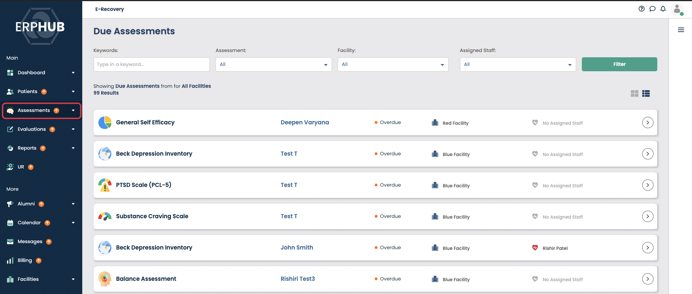Click the red heart icon beside Rishir Patel

coord(535,248)
